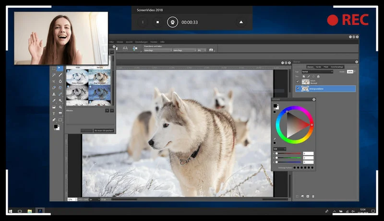The width and height of the screenshot is (384, 221).
Task: Pause the ScreenVideo recording
Action: pyautogui.click(x=143, y=22)
